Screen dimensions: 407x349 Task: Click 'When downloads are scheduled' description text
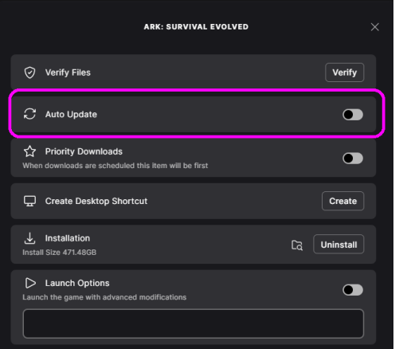(x=115, y=166)
